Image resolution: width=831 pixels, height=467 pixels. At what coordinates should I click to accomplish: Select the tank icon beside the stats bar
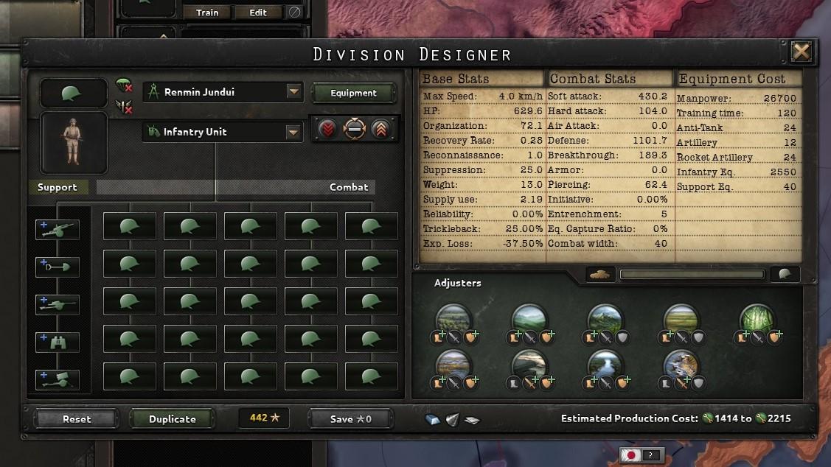click(x=599, y=273)
